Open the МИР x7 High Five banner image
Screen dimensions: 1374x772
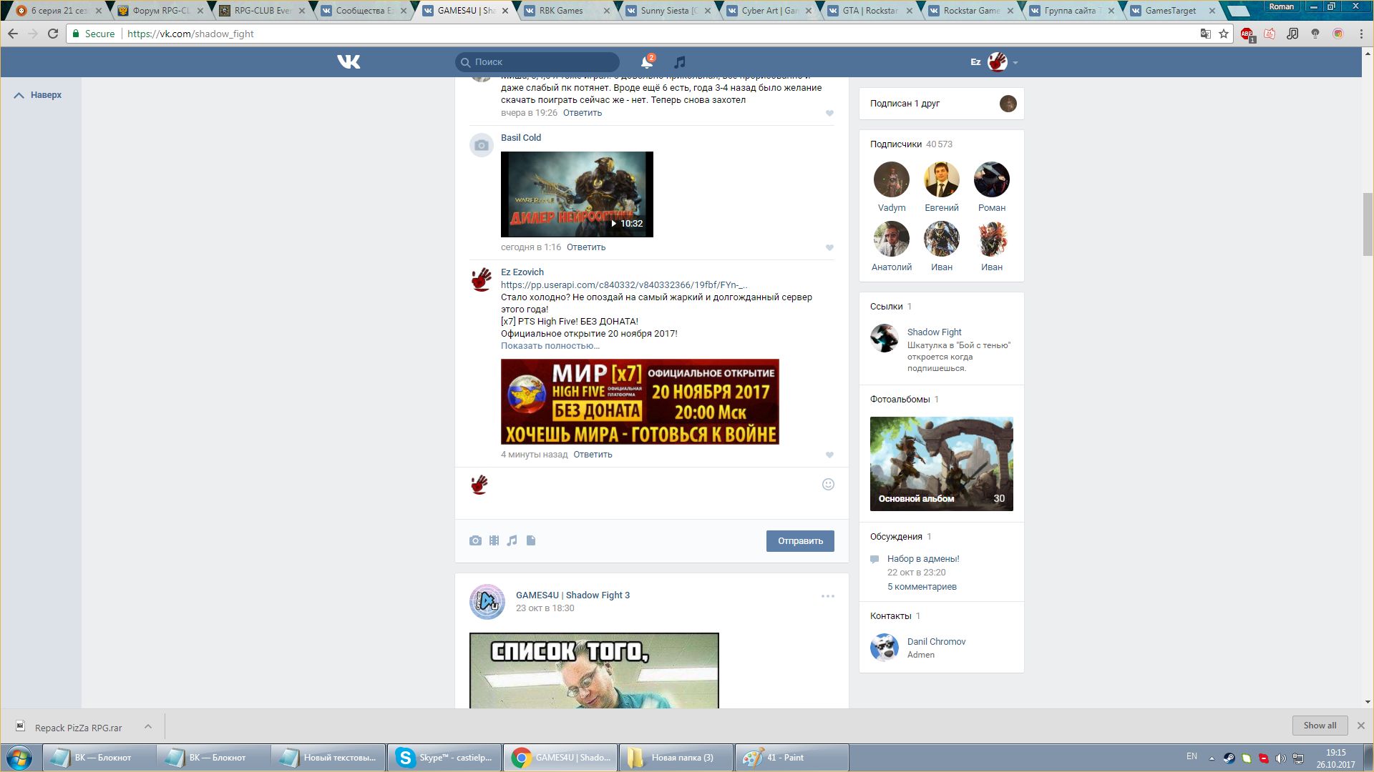pos(640,402)
